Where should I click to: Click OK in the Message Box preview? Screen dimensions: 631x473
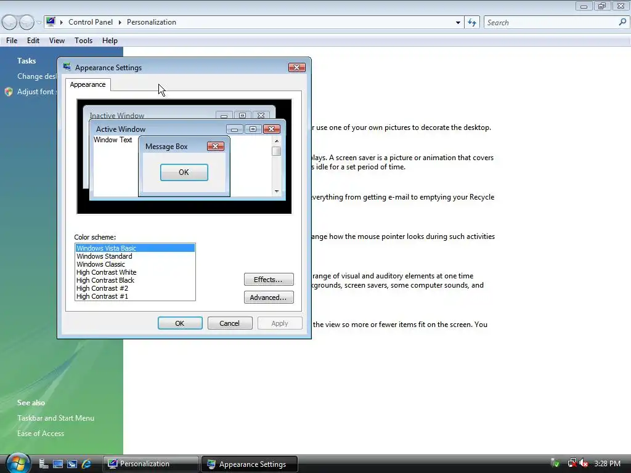184,172
